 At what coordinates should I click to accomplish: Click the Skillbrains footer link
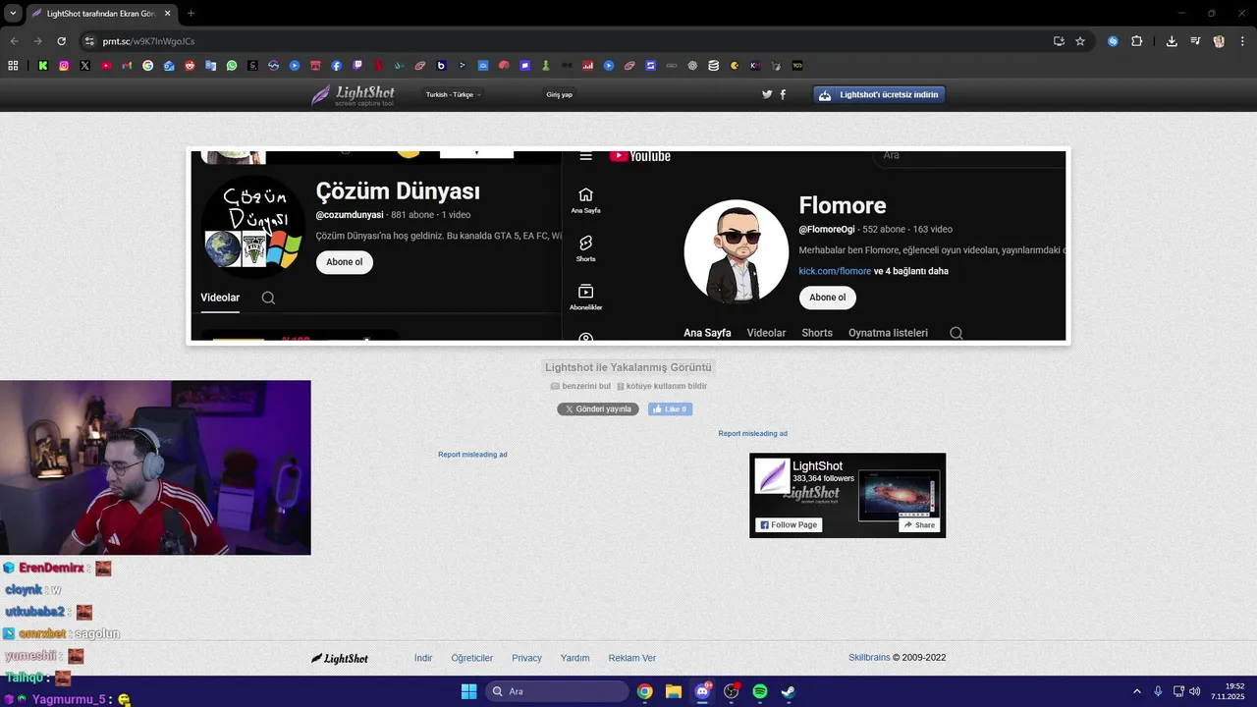point(869,658)
